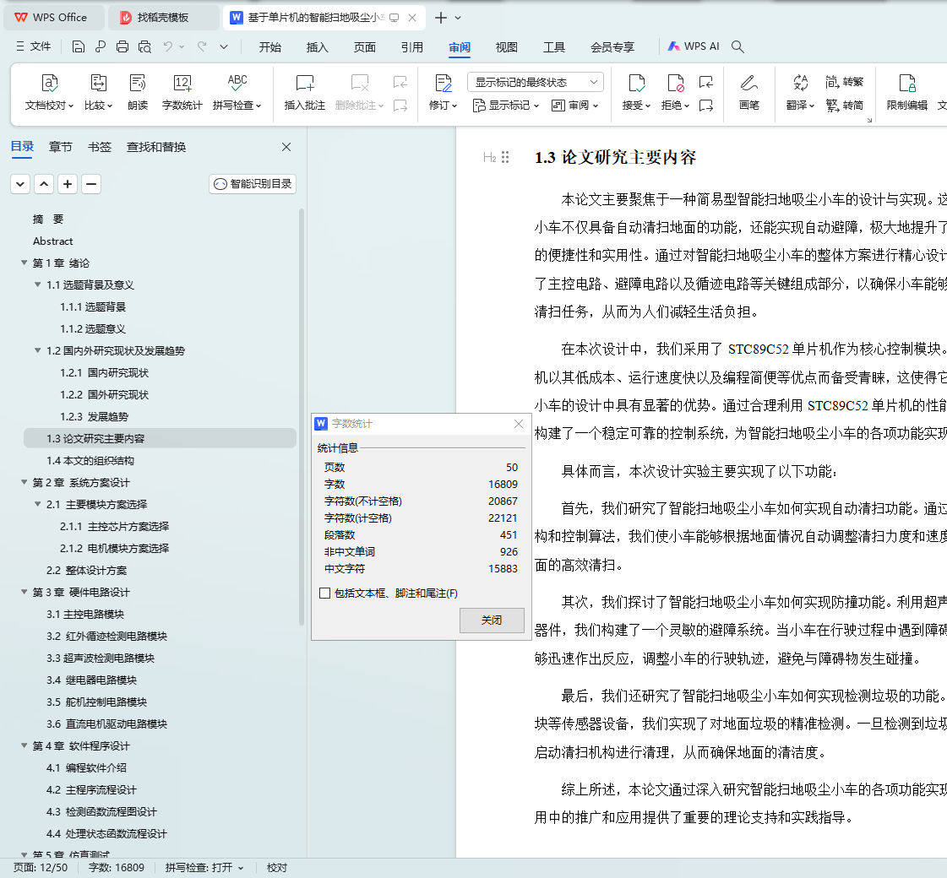
Task: Click the 接受 accept change icon
Action: [637, 83]
